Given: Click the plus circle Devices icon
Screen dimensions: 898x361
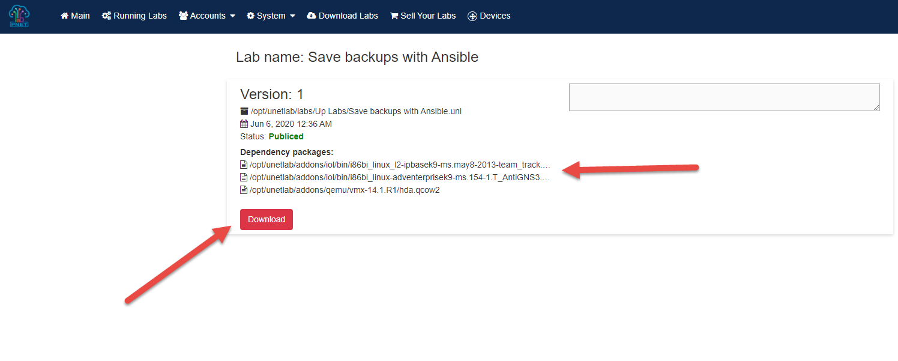Looking at the screenshot, I should 472,16.
